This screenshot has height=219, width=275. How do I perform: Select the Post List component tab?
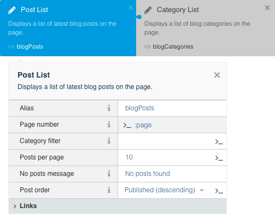pyautogui.click(x=68, y=28)
